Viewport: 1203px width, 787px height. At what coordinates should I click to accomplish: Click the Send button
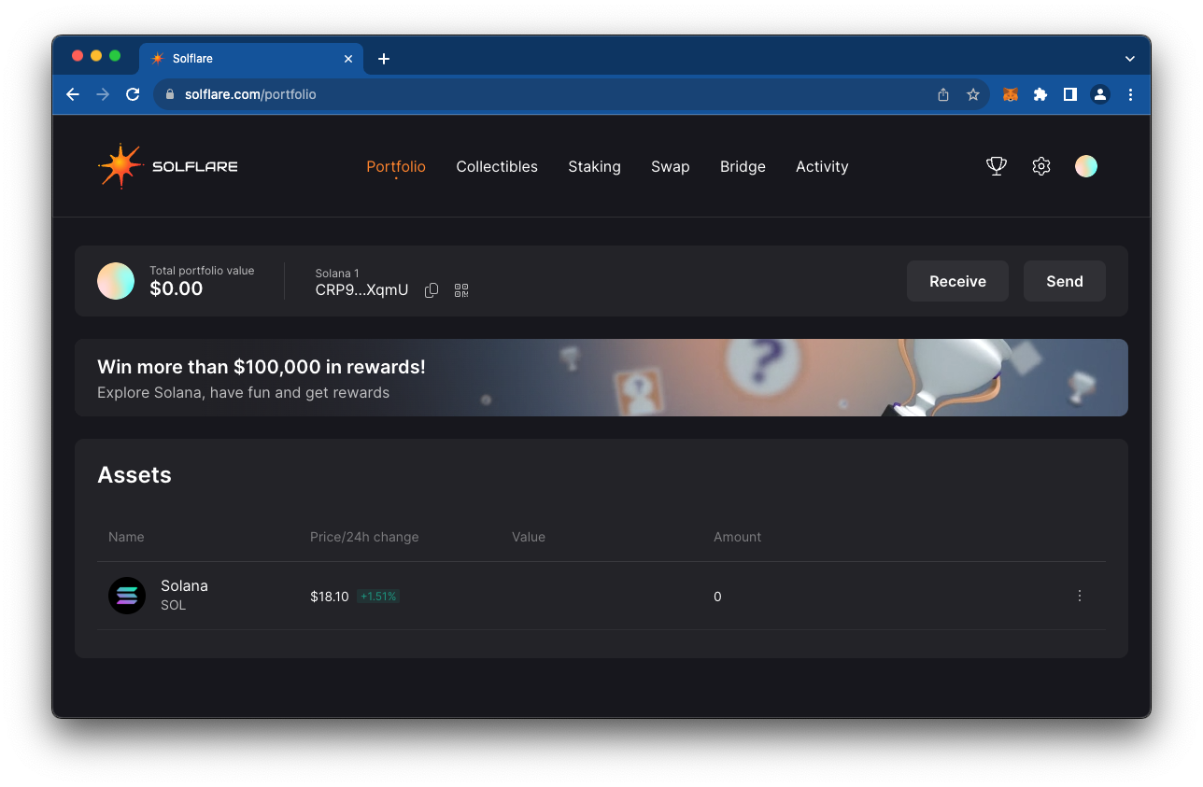(1064, 280)
